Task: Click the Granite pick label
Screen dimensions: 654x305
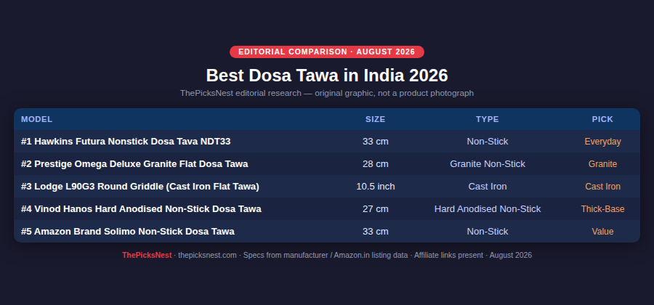Action: [602, 164]
